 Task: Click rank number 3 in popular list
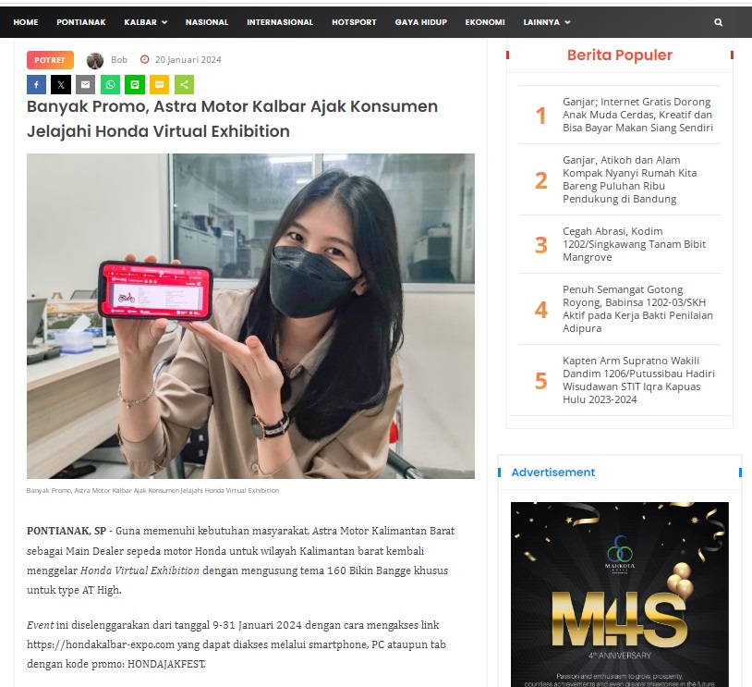[541, 245]
